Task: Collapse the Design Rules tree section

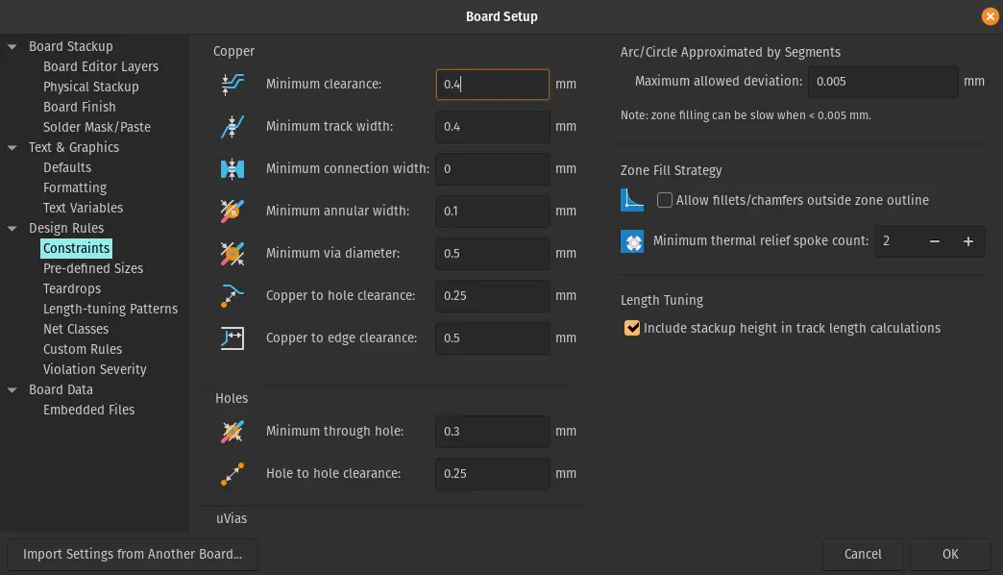Action: 12,228
